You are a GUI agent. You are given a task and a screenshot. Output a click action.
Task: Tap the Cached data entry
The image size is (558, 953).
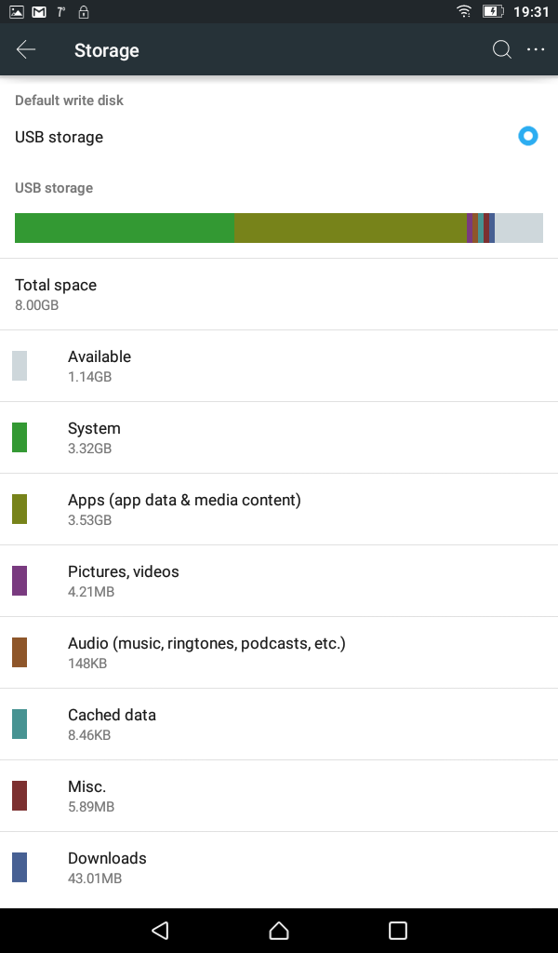point(279,724)
